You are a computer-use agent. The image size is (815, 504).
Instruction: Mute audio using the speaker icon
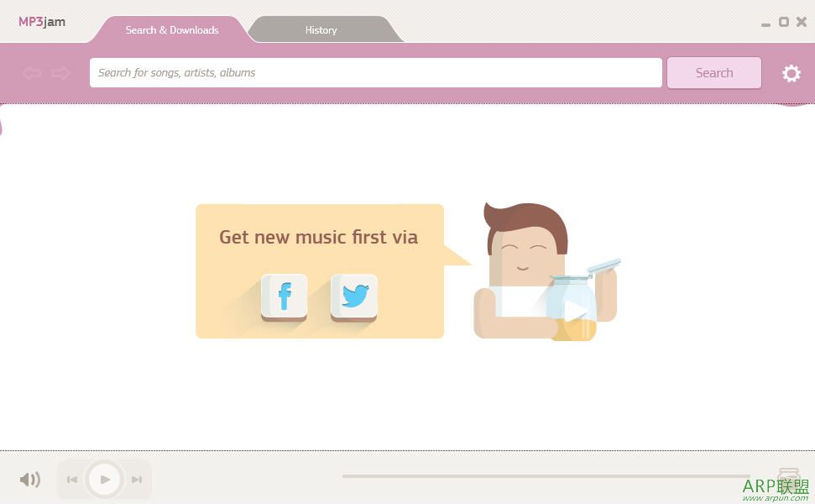[29, 479]
